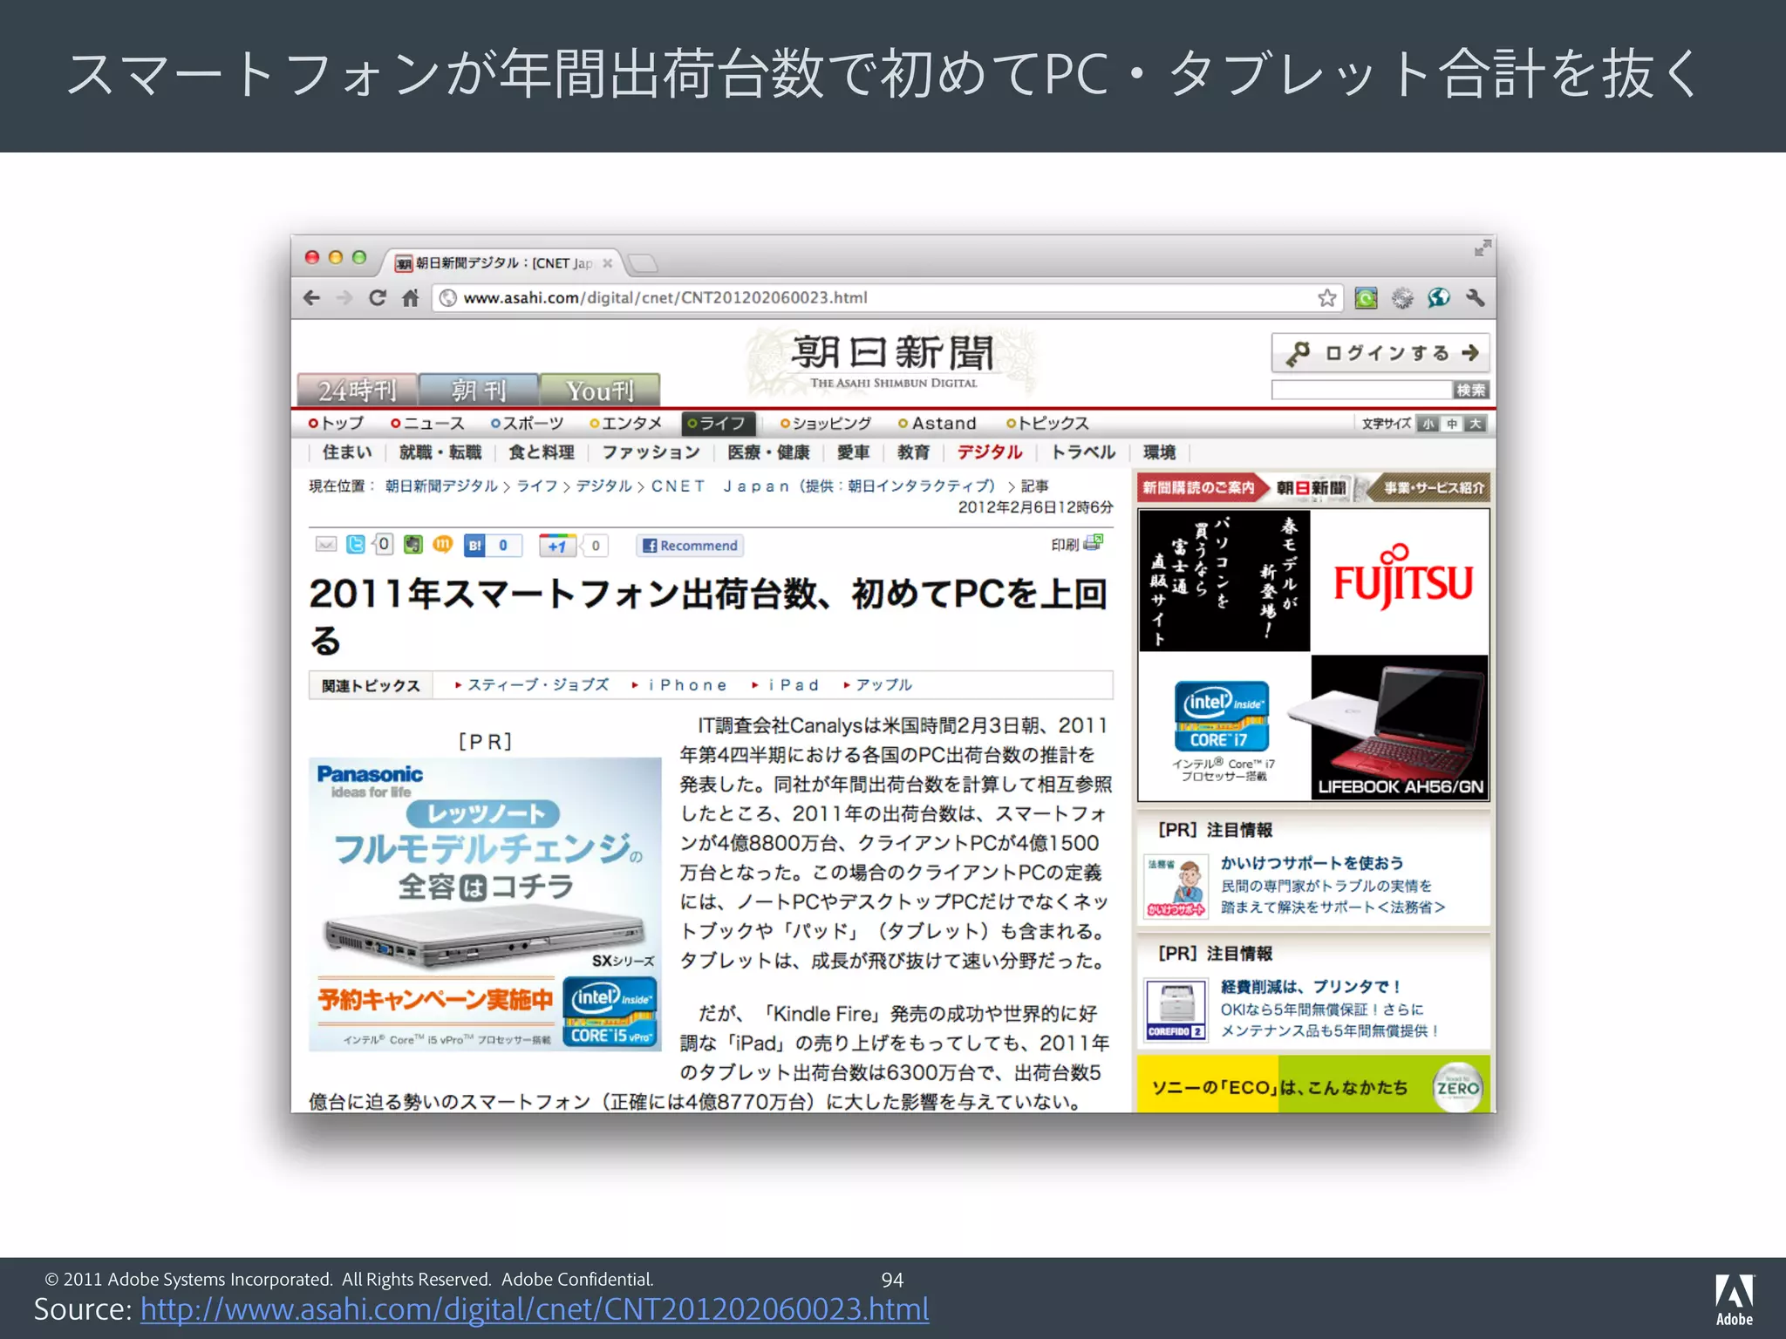Image resolution: width=1786 pixels, height=1339 pixels.
Task: Open ニュース in navigation bar
Action: pyautogui.click(x=427, y=424)
